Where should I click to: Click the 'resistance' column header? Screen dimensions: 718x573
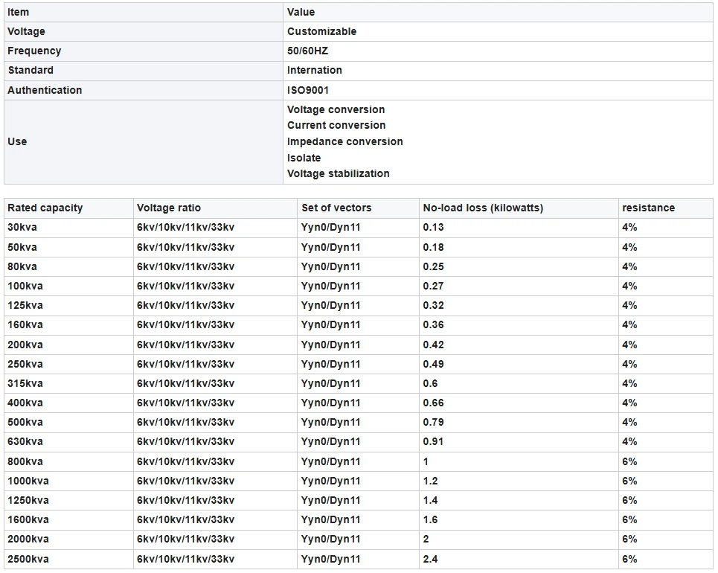(648, 208)
